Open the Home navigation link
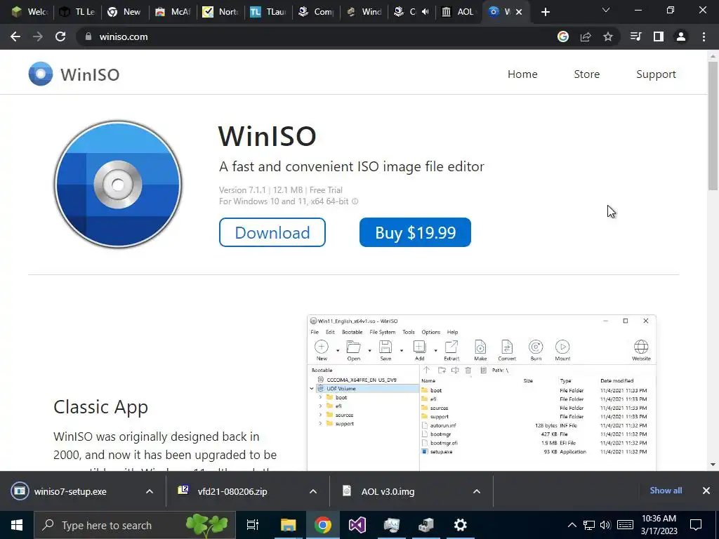 [x=522, y=74]
